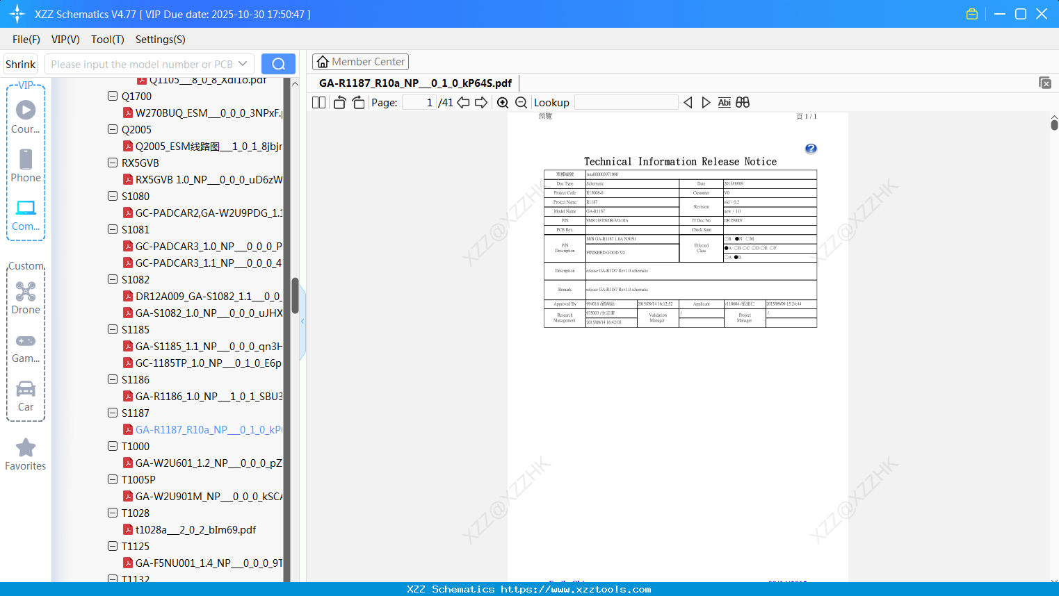
Task: Click the blue help question mark icon
Action: 811,149
